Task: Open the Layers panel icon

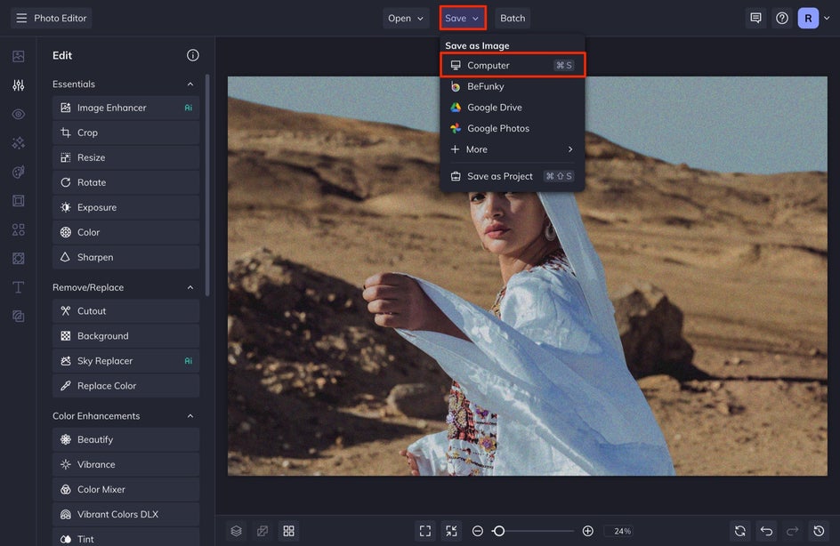Action: [237, 531]
